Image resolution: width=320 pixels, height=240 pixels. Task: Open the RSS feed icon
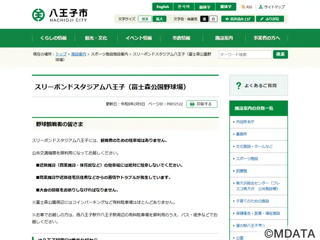[x=243, y=7]
